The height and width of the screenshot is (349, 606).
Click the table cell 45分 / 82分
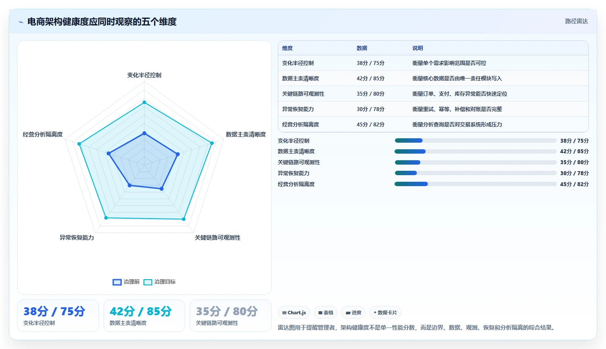(x=371, y=125)
